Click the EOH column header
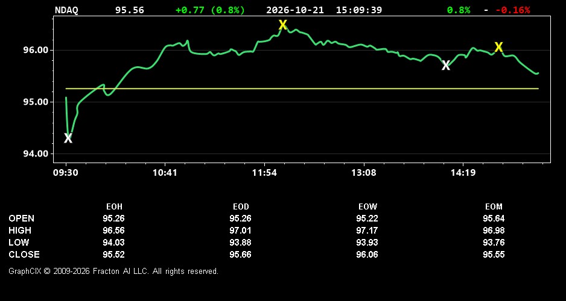Screen dimensions: 566x301 [x=114, y=207]
